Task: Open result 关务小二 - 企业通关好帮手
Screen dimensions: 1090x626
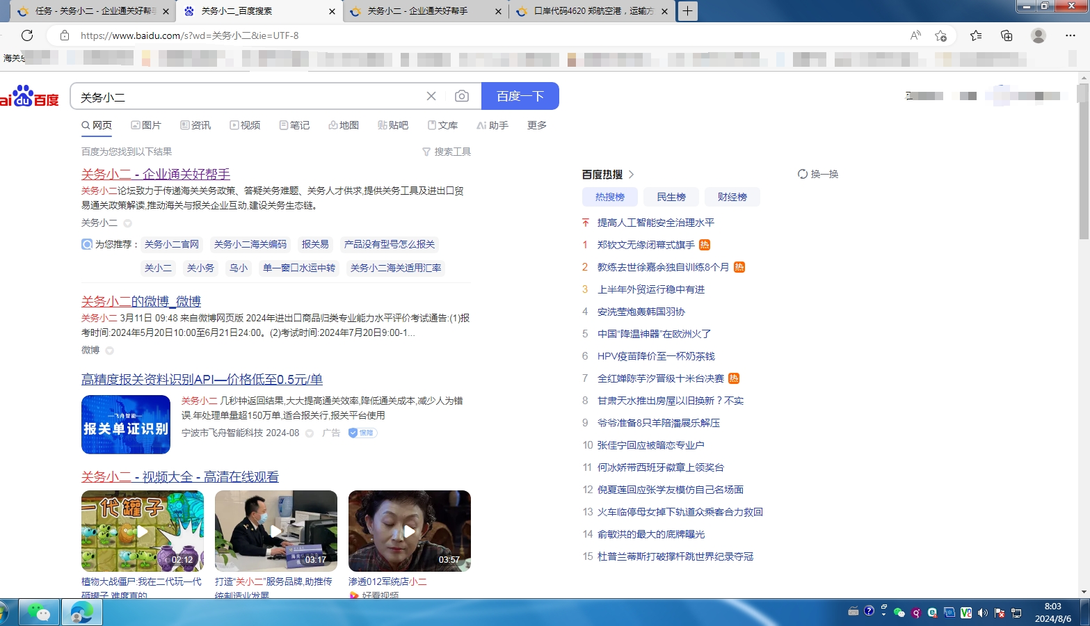Action: click(156, 175)
